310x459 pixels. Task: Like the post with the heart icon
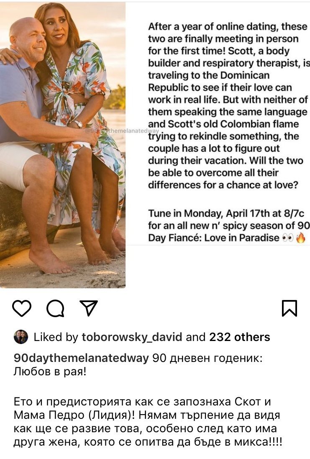pyautogui.click(x=22, y=308)
